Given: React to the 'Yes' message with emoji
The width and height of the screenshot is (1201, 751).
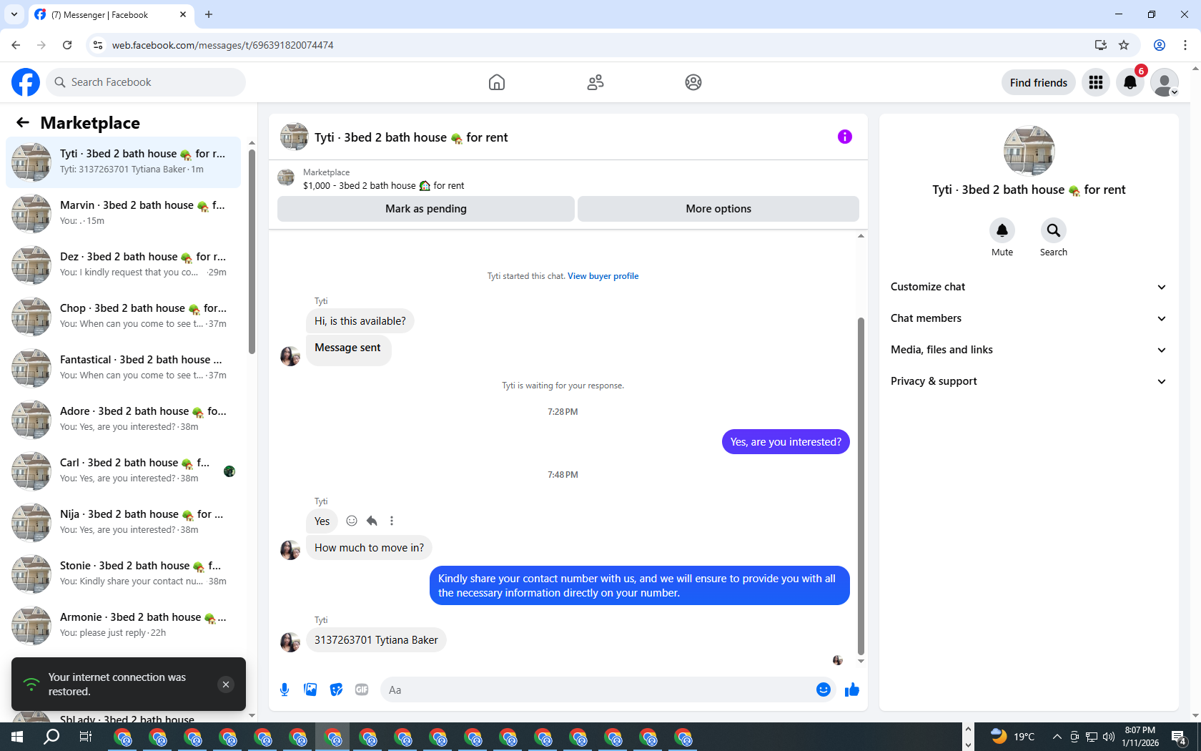Looking at the screenshot, I should 352,521.
